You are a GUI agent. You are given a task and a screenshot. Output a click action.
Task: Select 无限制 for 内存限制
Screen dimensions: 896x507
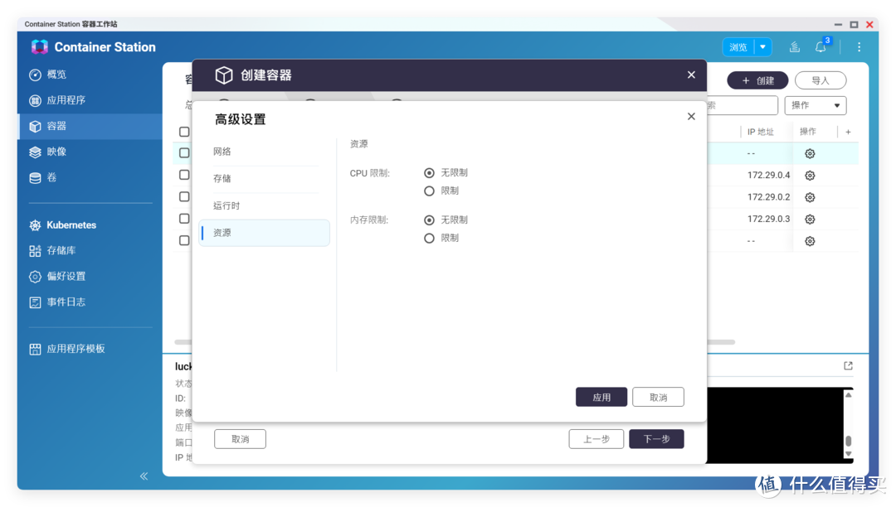pos(429,220)
